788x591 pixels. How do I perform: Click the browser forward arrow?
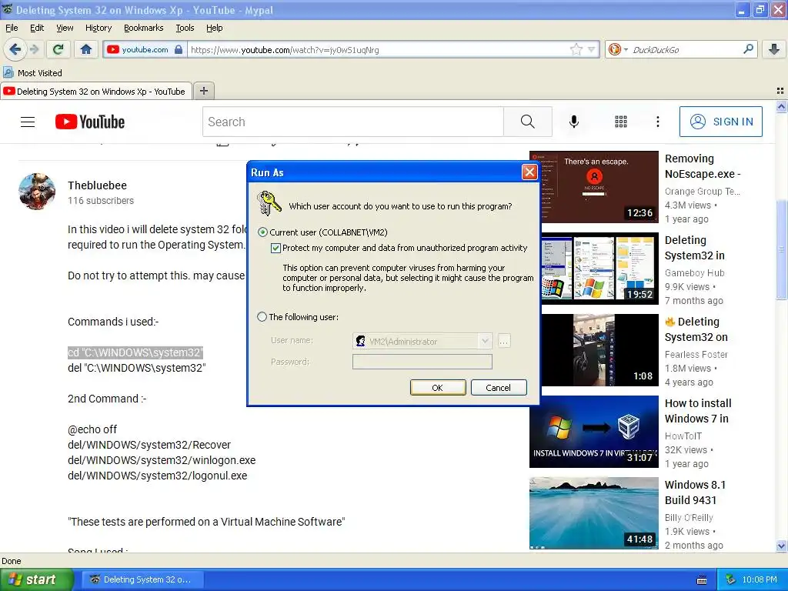tap(34, 49)
